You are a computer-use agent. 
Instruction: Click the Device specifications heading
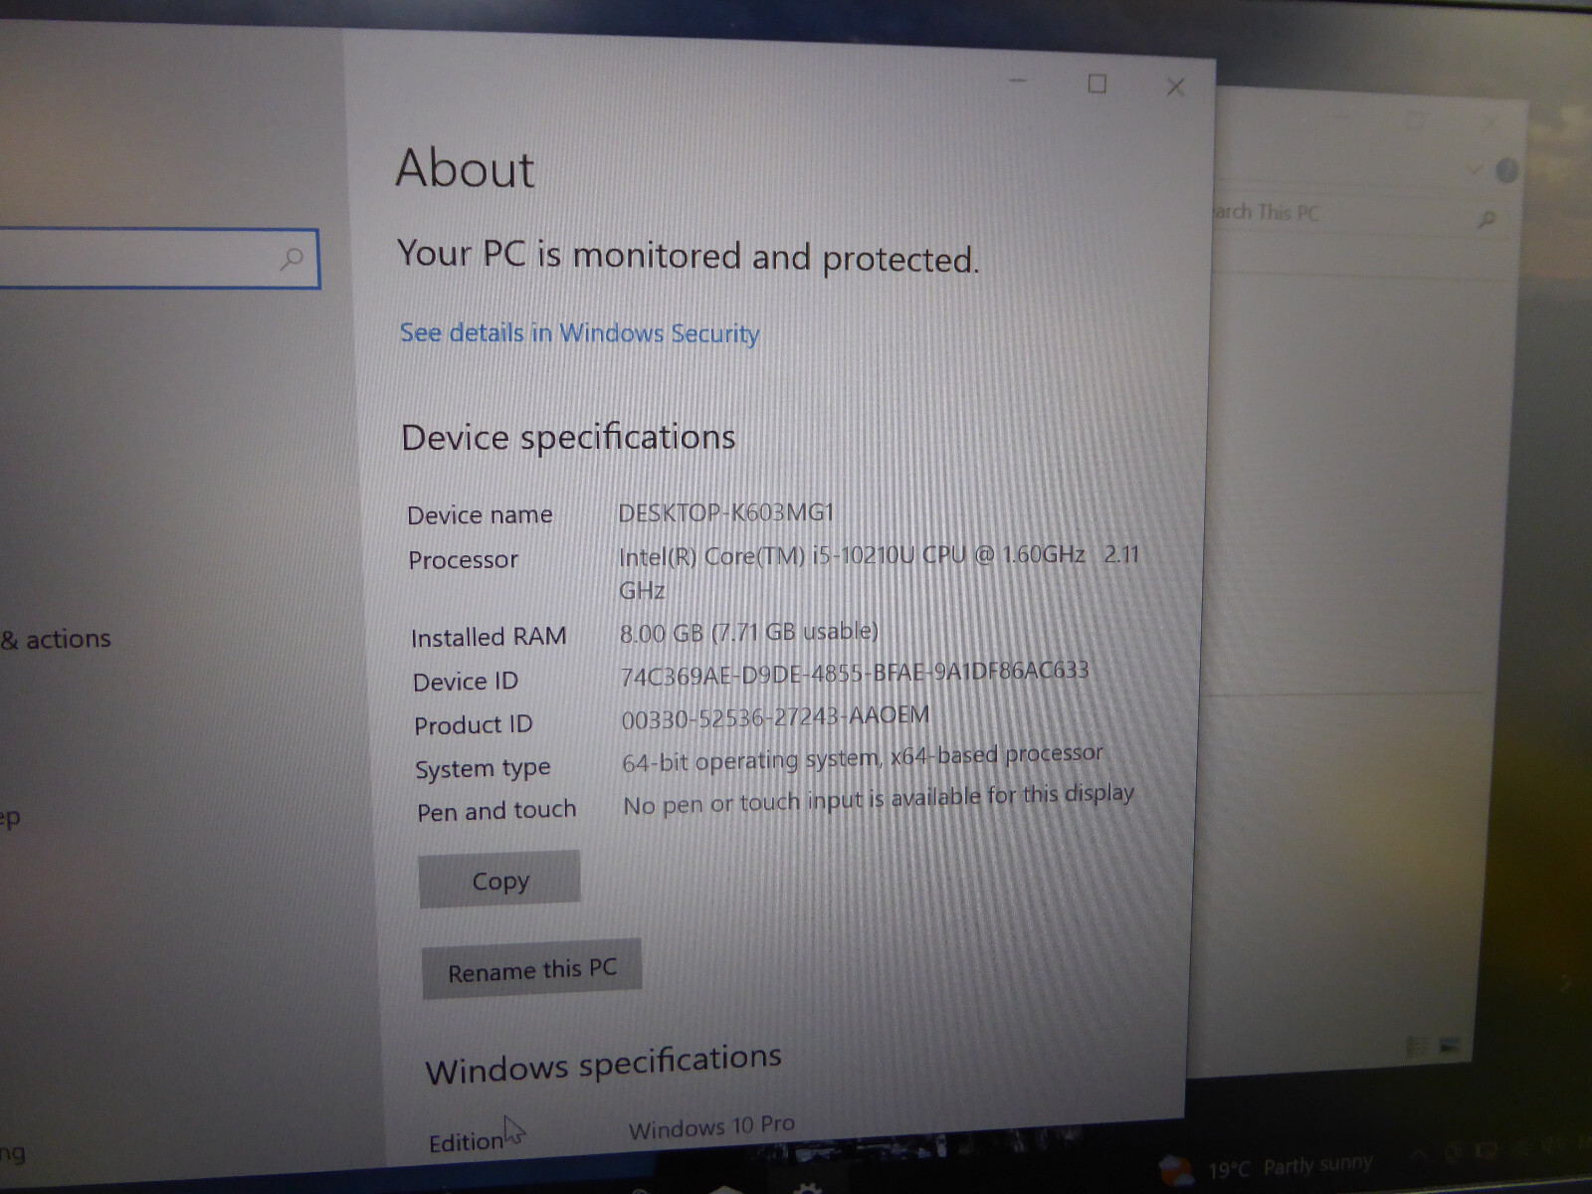[x=568, y=437]
